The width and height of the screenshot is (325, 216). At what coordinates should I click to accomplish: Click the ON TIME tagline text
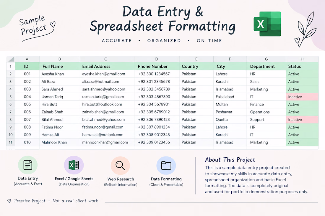tap(209, 41)
